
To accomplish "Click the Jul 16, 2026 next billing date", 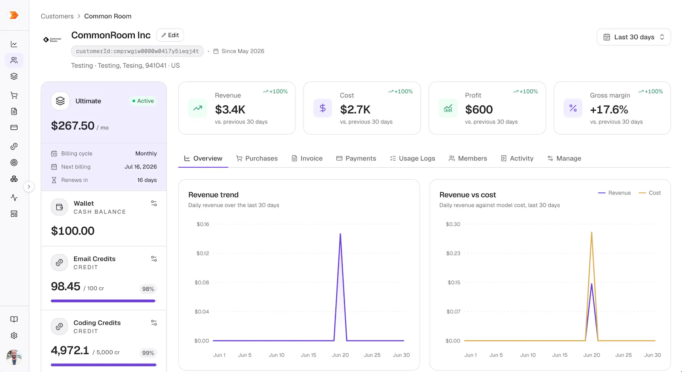I will click(x=141, y=167).
